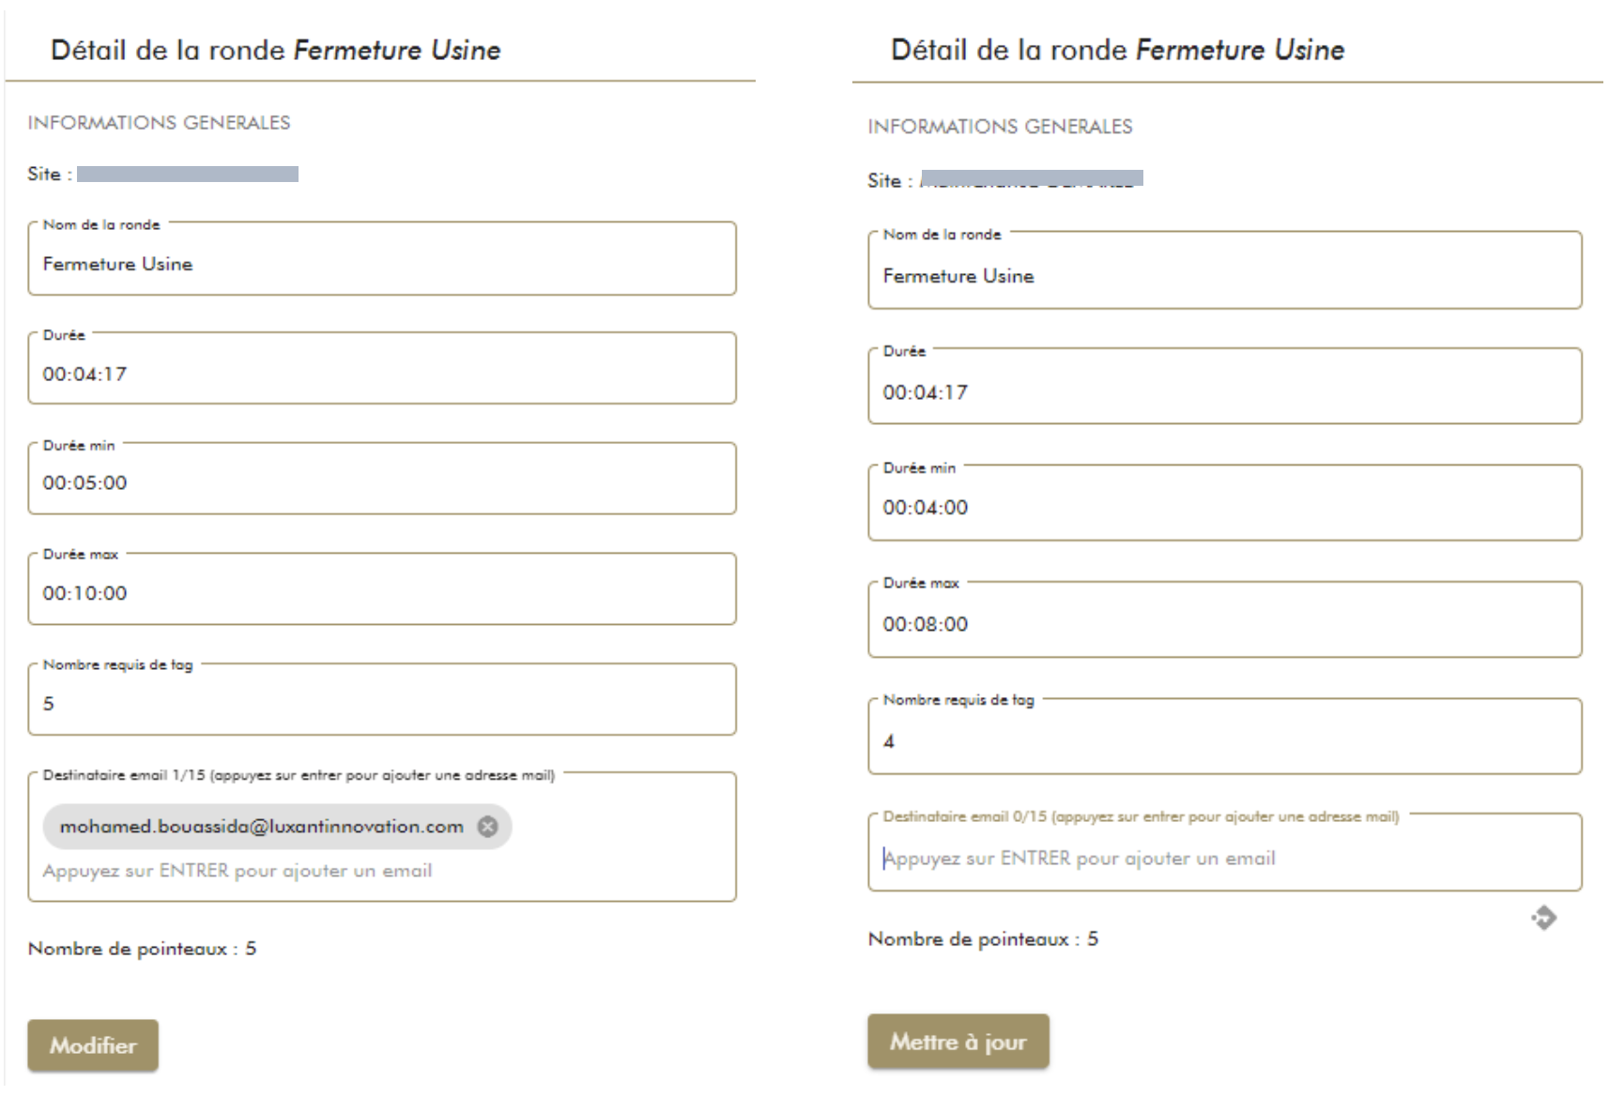Click the Nombre de pointeaux text above Modifier
Image resolution: width=1609 pixels, height=1096 pixels.
(142, 949)
